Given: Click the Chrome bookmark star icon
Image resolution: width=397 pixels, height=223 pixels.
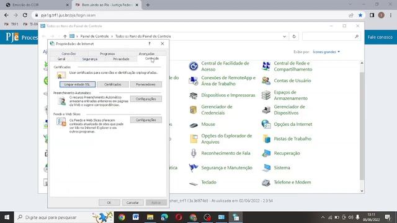Looking at the screenshot, I should tap(360, 15).
